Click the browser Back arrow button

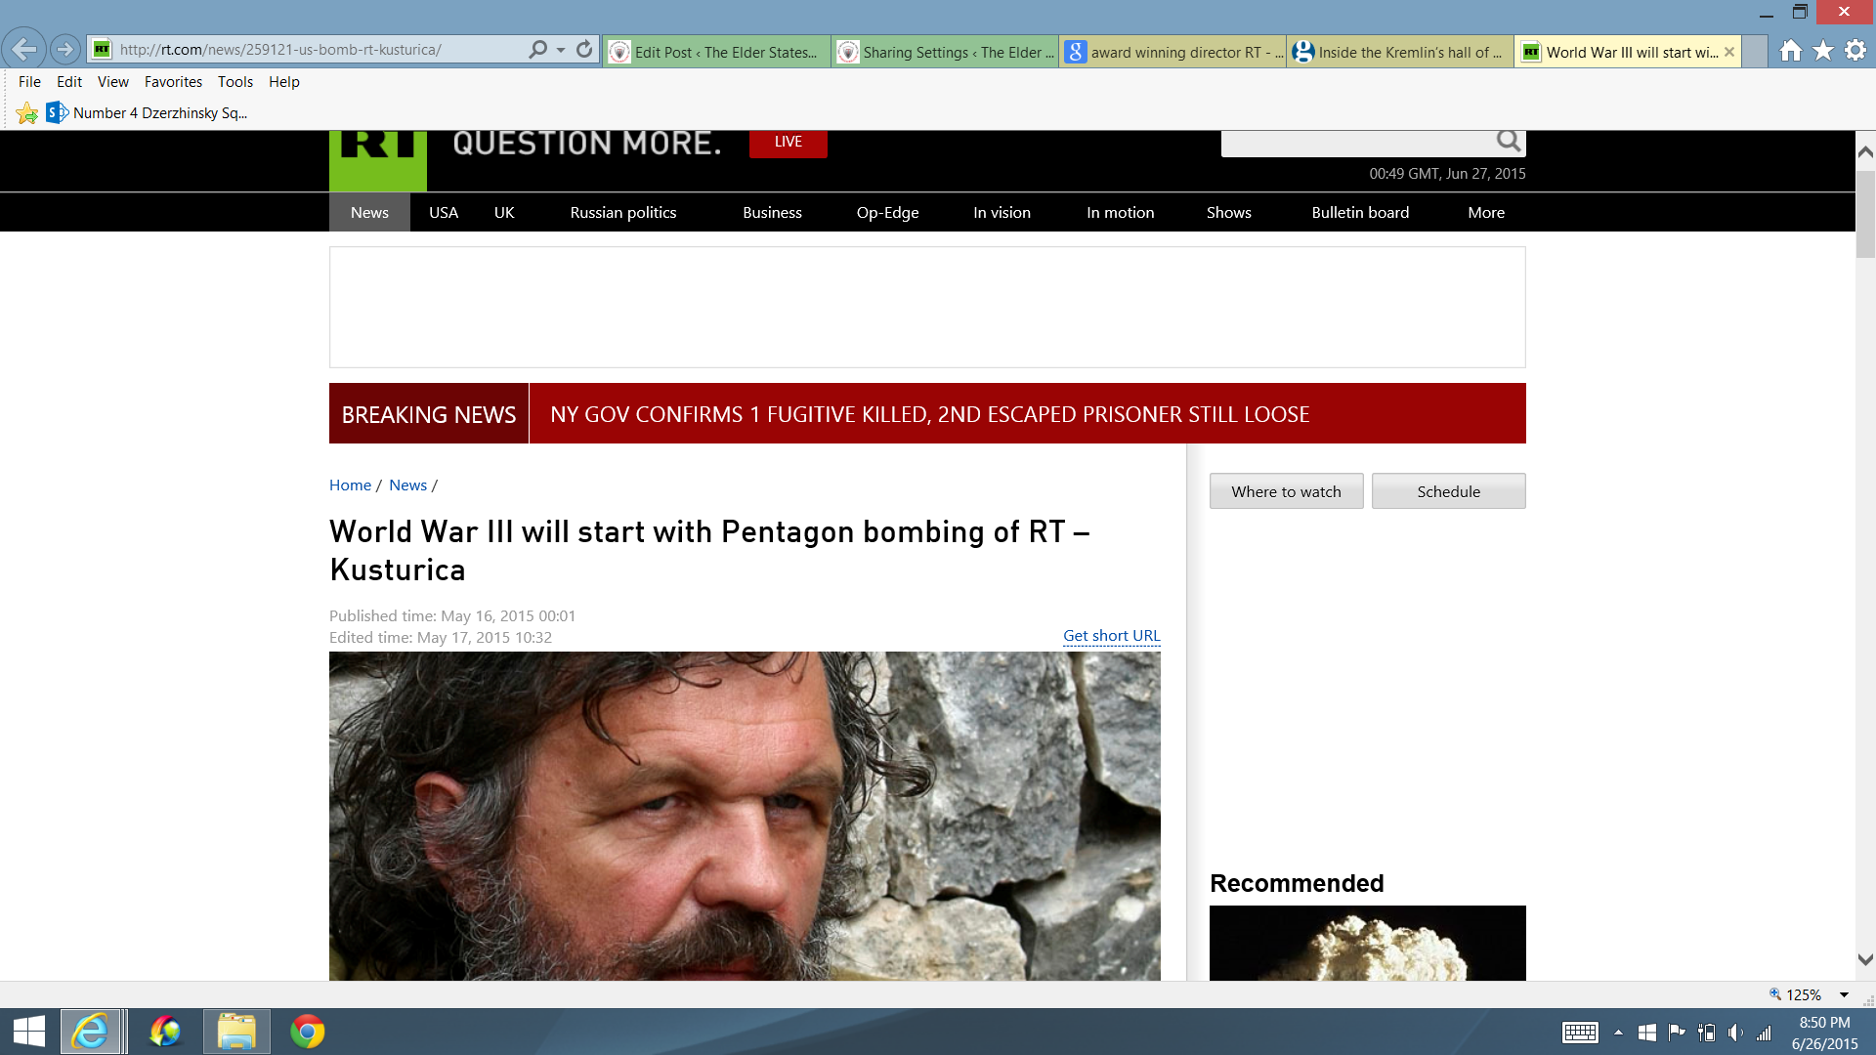24,49
